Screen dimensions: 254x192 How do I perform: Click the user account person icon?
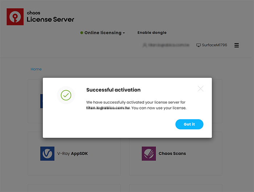(x=145, y=45)
